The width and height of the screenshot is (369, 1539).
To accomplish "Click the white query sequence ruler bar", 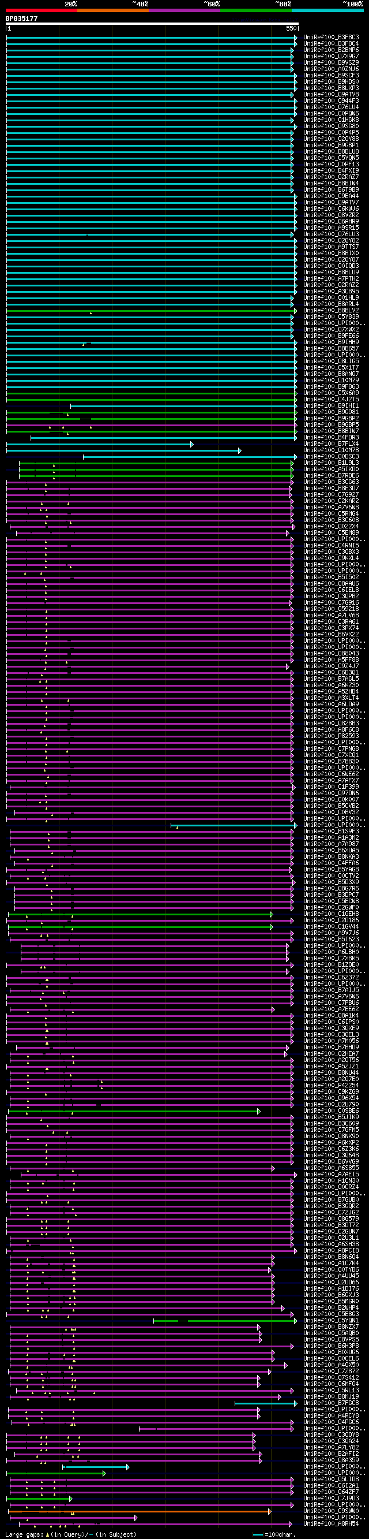I will (152, 24).
